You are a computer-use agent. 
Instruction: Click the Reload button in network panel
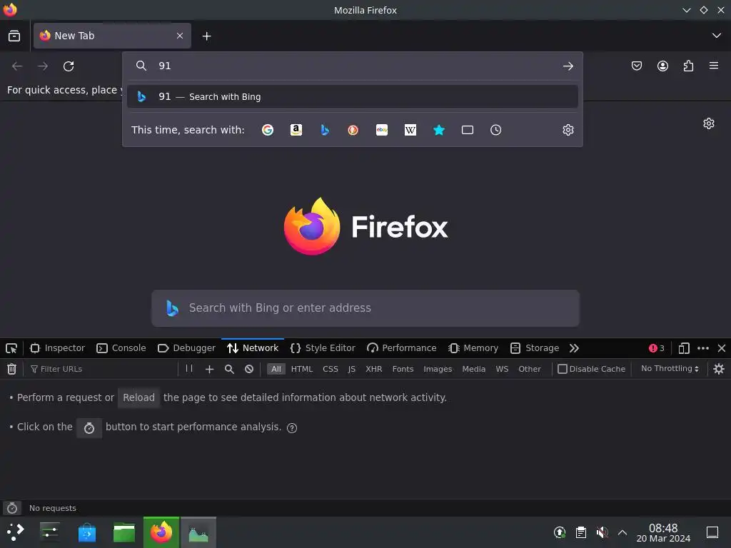pyautogui.click(x=138, y=397)
